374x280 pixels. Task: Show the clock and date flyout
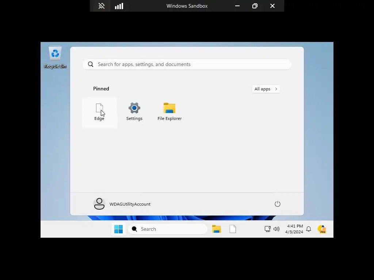pyautogui.click(x=294, y=229)
